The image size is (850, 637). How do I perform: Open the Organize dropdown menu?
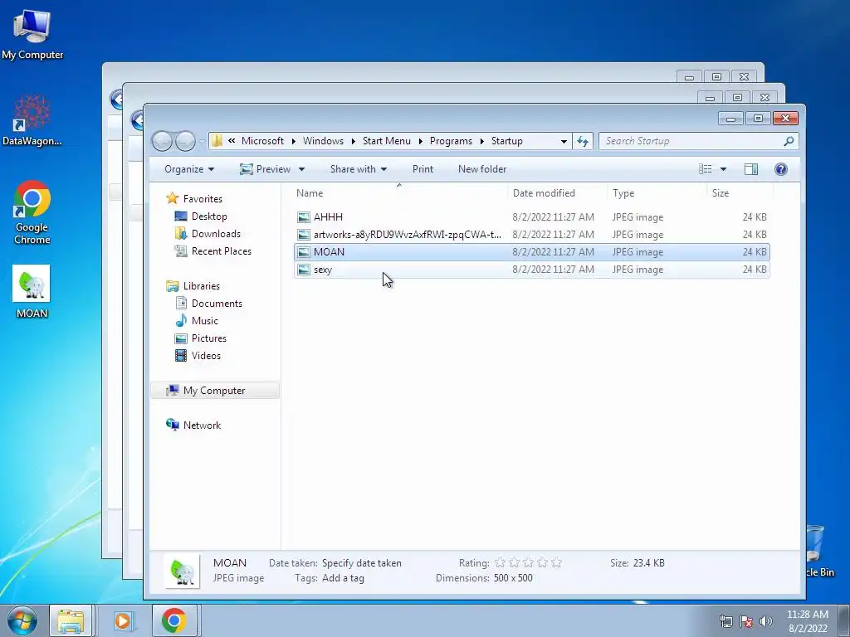[189, 169]
